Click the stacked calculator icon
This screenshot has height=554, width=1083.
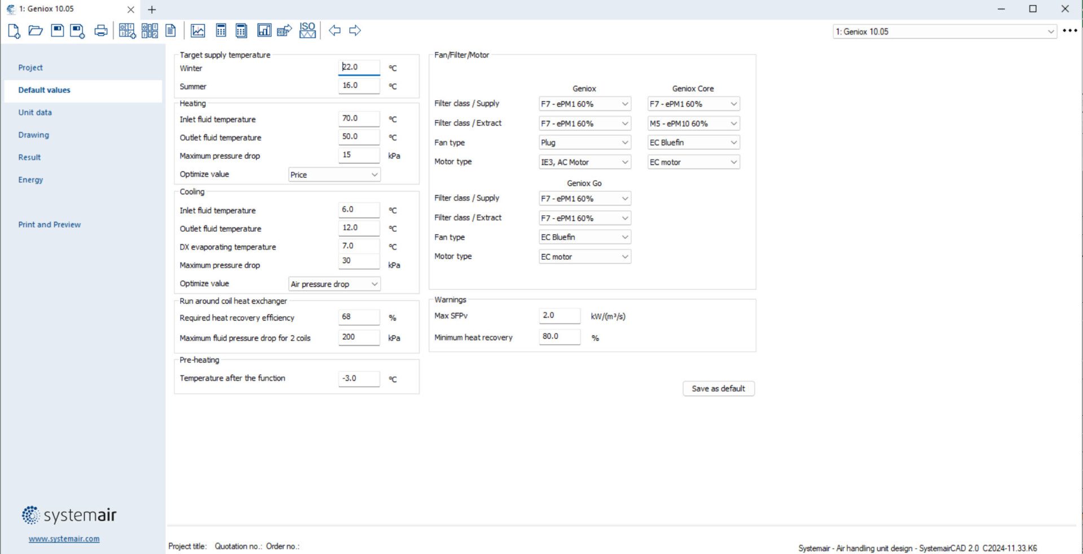(241, 30)
